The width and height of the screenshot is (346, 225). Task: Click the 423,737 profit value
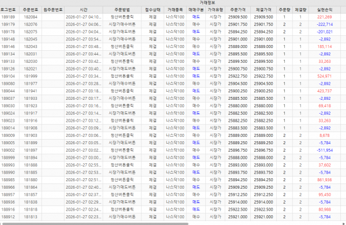[x=325, y=91]
